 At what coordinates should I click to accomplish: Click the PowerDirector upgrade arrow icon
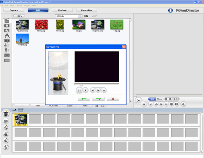click(170, 11)
